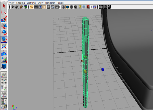Open the Renderer menu
The image size is (153, 110).
point(50,3)
